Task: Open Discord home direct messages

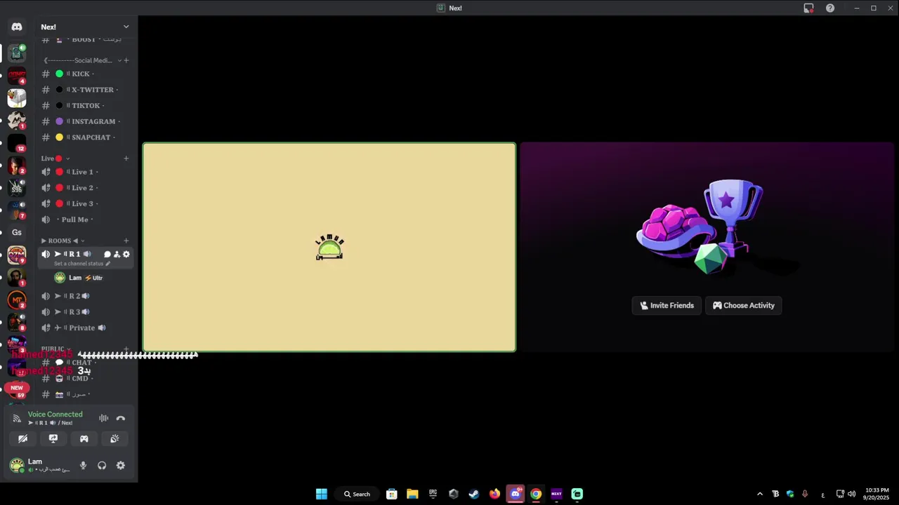Action: pyautogui.click(x=17, y=27)
